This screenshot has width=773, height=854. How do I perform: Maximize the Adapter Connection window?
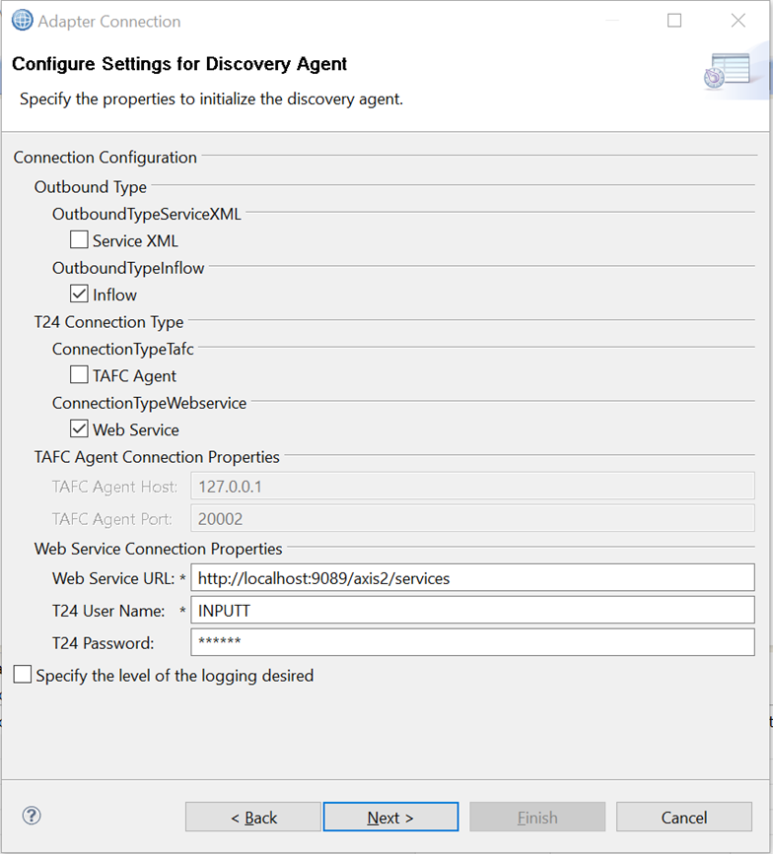point(674,21)
